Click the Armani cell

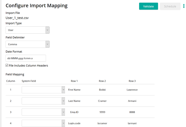click(132, 101)
